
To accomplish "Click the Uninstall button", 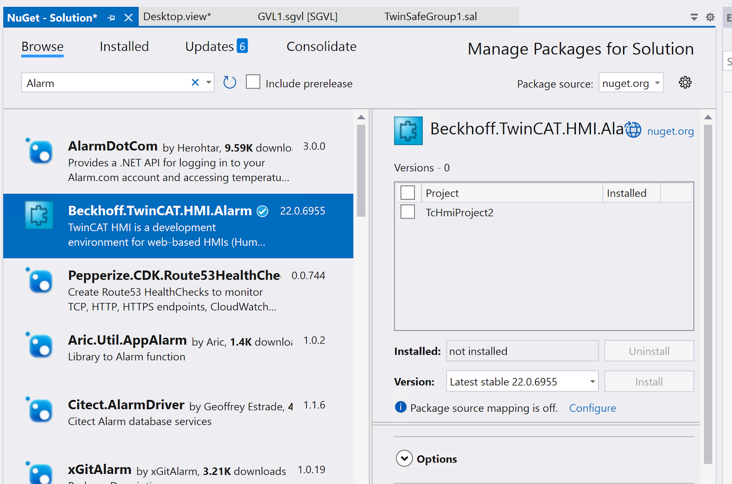I will [649, 351].
